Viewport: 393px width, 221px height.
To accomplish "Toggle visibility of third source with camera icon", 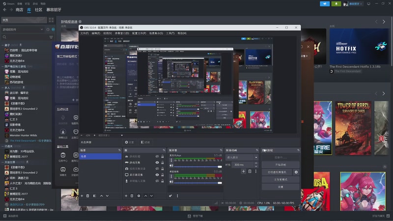I will coord(157,168).
